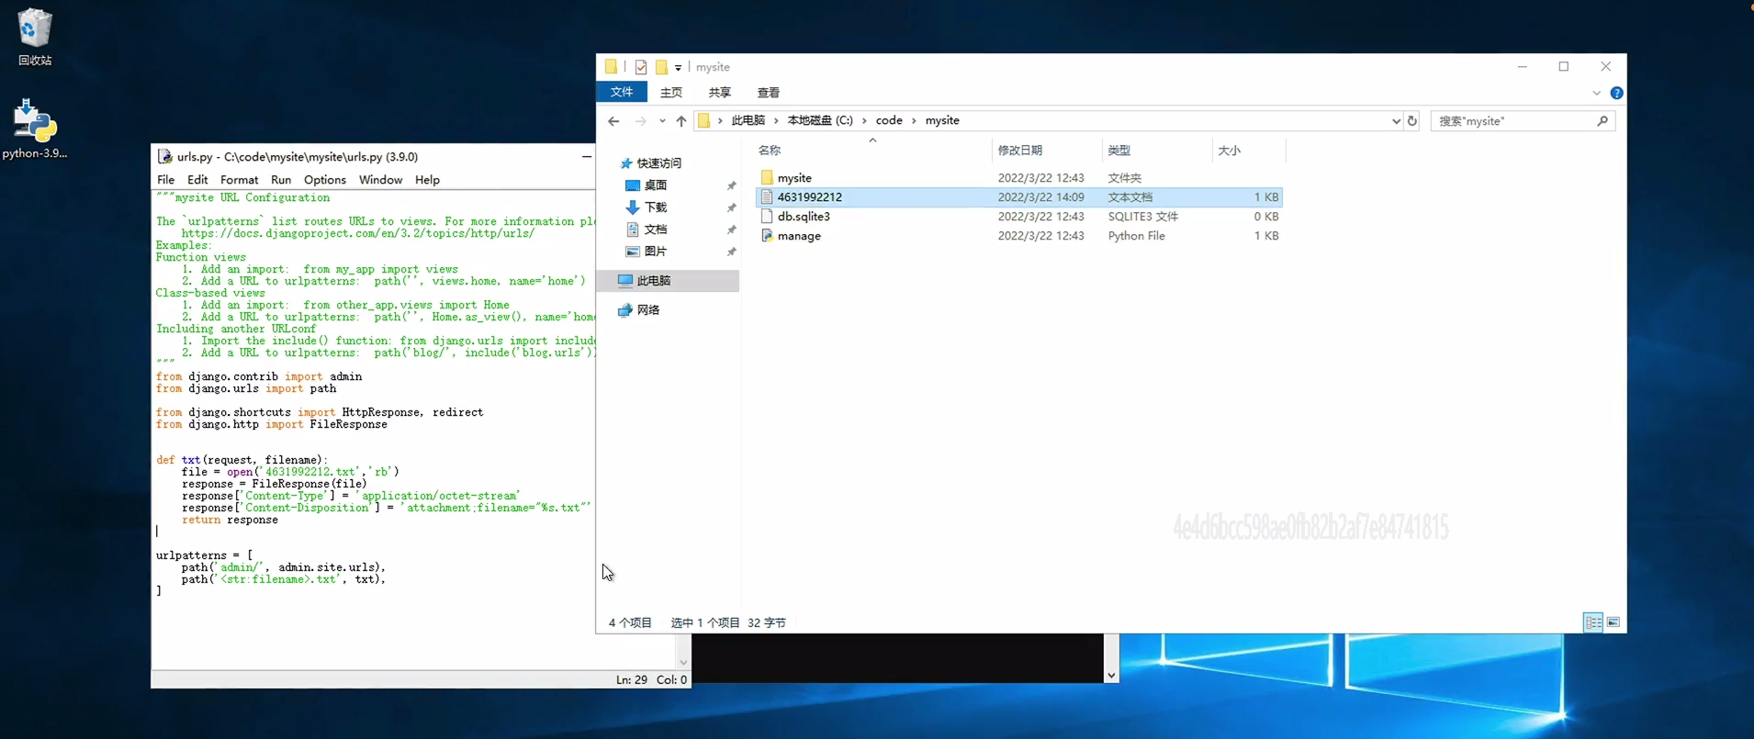The width and height of the screenshot is (1754, 739).
Task: Select 文档 in navigation pane
Action: 656,230
